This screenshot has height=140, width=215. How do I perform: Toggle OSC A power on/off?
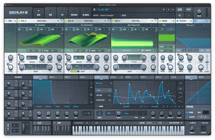[19, 21]
